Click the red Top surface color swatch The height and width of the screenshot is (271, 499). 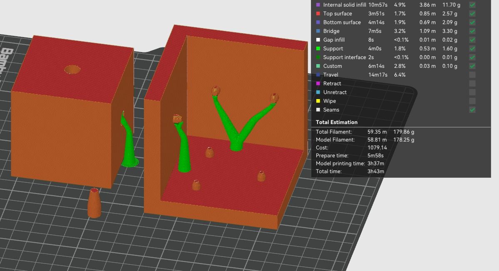point(318,13)
